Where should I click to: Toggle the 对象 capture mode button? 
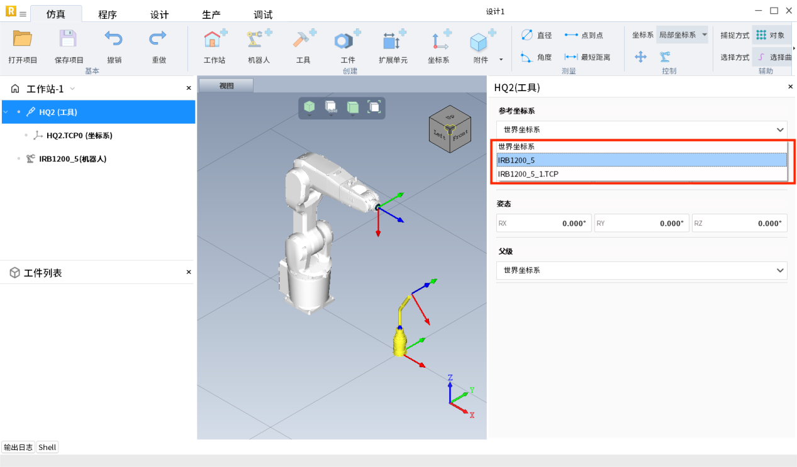point(771,35)
